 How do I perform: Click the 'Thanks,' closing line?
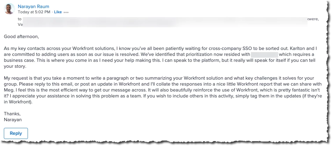tap(12, 114)
